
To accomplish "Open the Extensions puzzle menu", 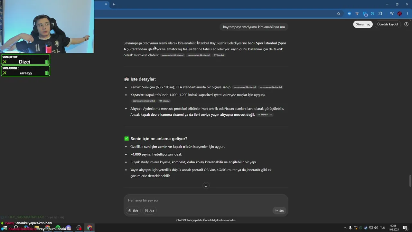I will pos(380,14).
